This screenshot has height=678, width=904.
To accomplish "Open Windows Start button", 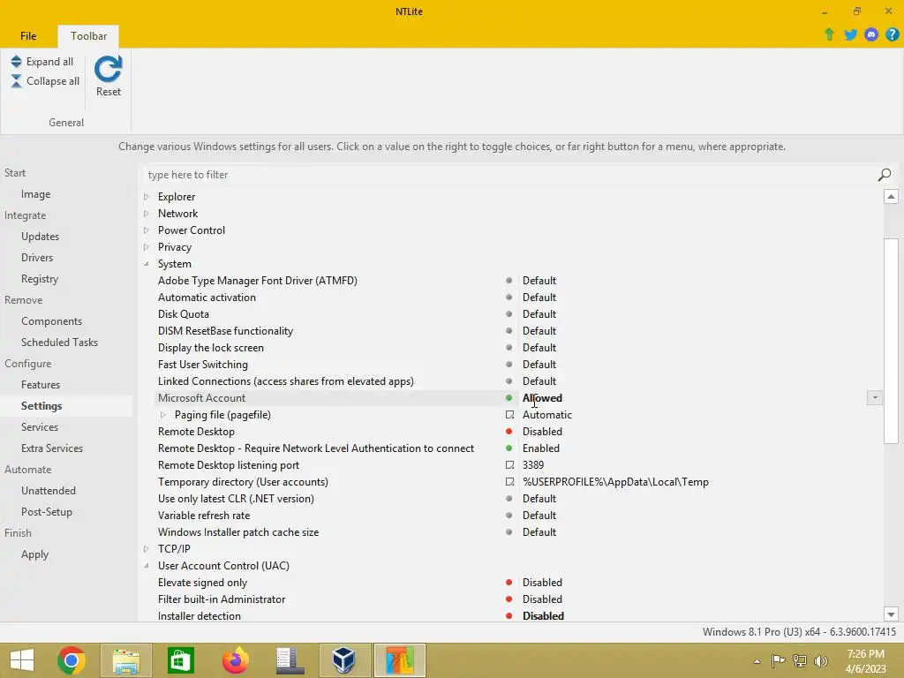I will point(22,660).
